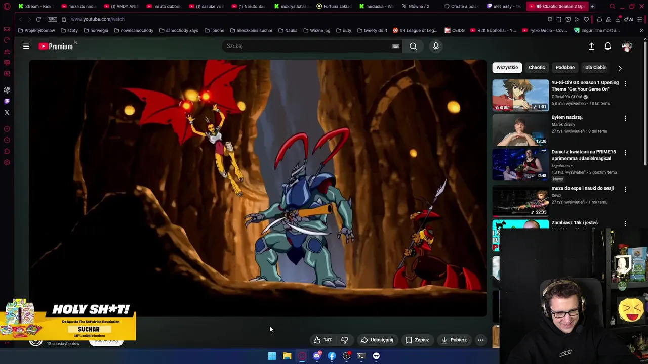Switch to the Główna / X tab
The image size is (648, 364).
click(419, 6)
